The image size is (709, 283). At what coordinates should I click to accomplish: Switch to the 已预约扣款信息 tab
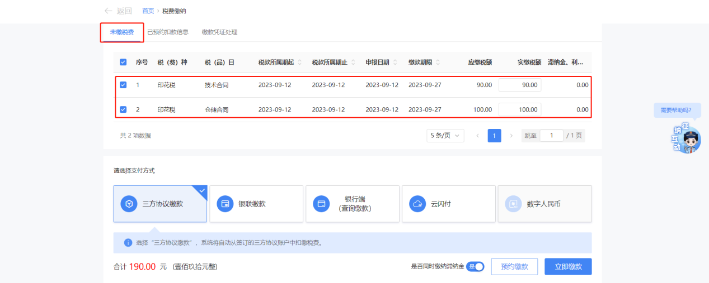click(167, 32)
